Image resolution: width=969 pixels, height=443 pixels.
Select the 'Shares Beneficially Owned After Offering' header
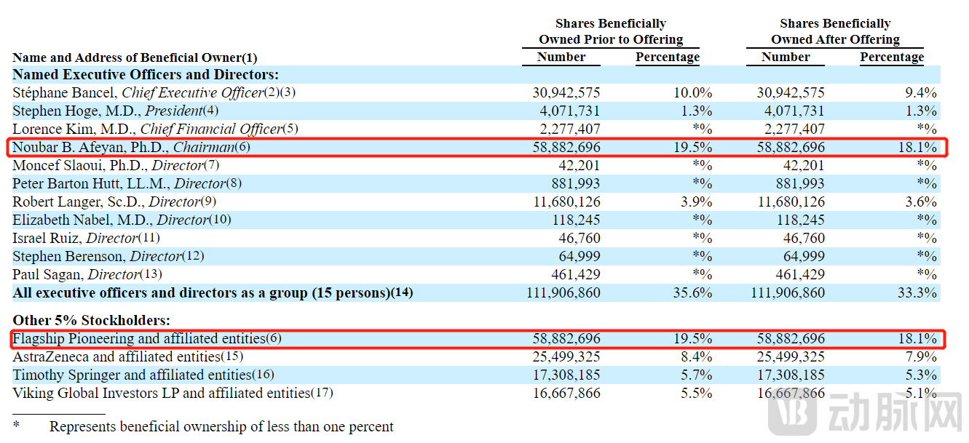(835, 31)
